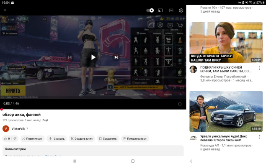This screenshot has width=266, height=166.
Task: Go to the previous video
Action: coord(70,57)
